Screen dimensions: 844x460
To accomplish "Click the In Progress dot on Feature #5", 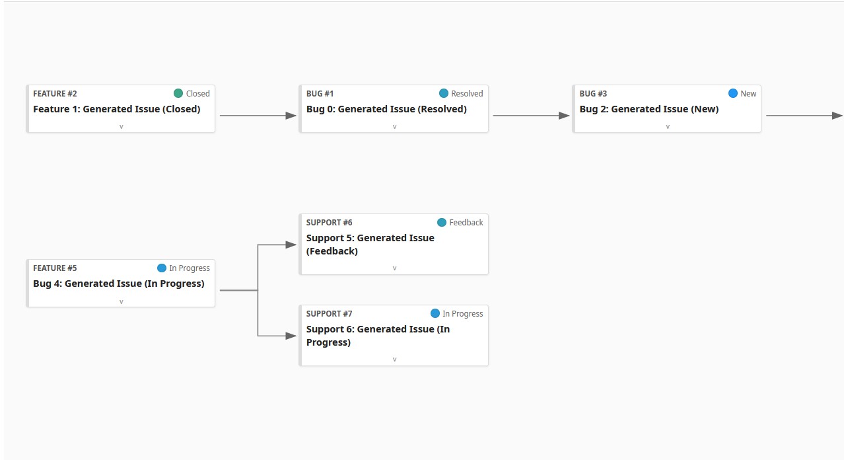I will 161,268.
